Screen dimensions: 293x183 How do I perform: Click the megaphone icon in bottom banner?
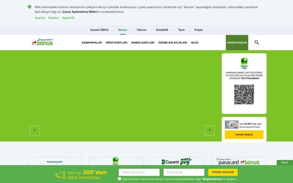click(60, 175)
